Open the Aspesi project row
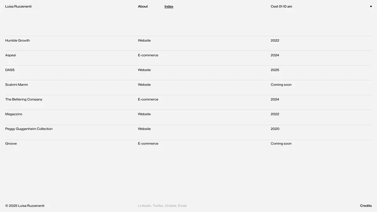 tap(11, 55)
